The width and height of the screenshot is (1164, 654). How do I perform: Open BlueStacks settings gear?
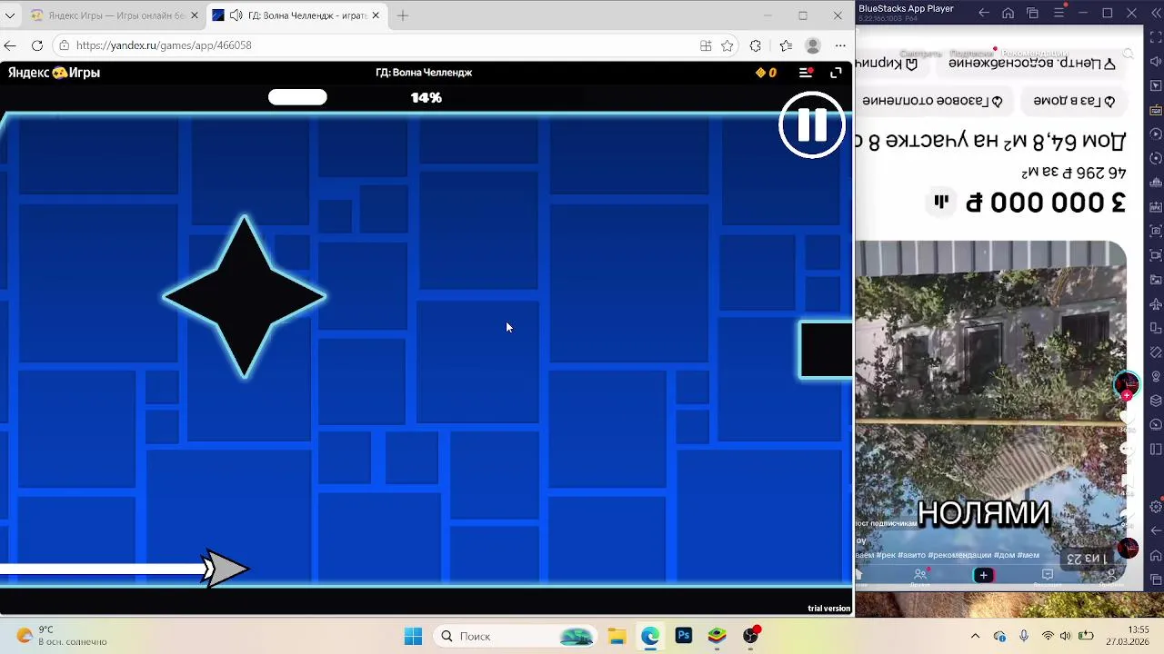pyautogui.click(x=1156, y=506)
